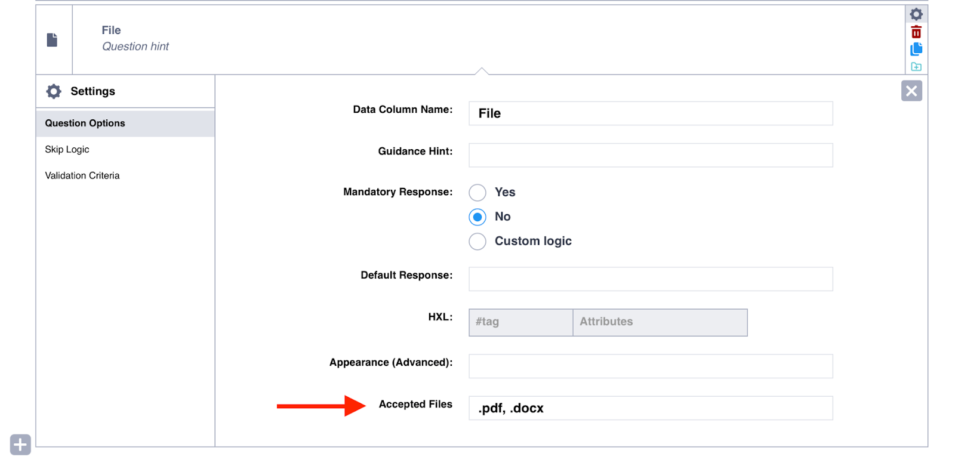This screenshot has width=955, height=469.
Task: Close the settings panel with the X
Action: pyautogui.click(x=911, y=91)
